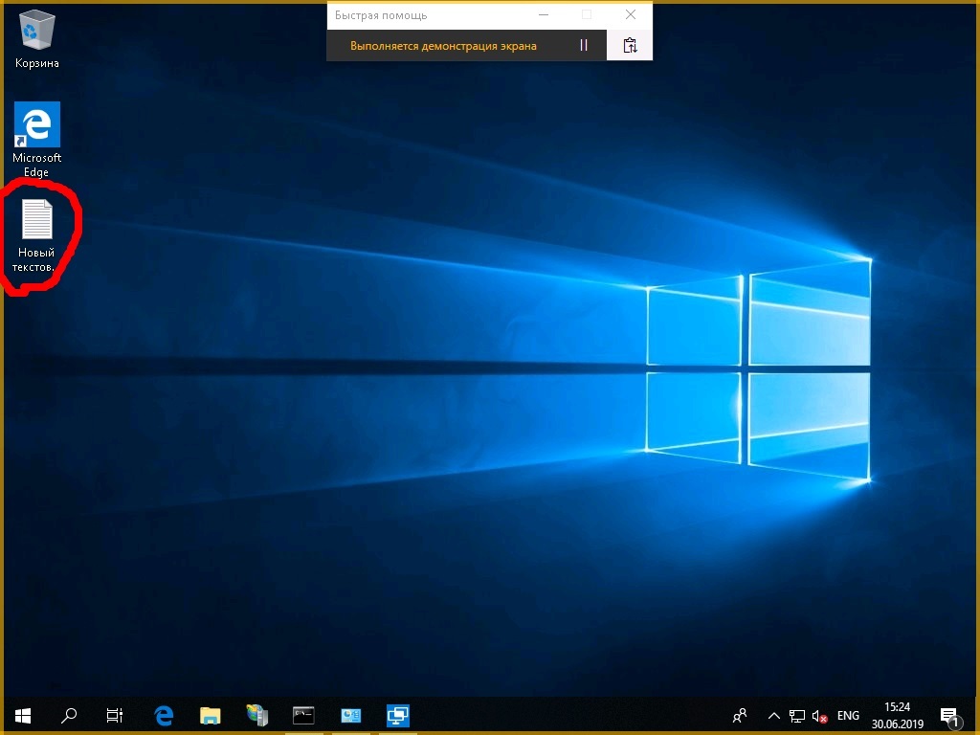Launch Edge from the taskbar
The image size is (980, 735).
(164, 715)
